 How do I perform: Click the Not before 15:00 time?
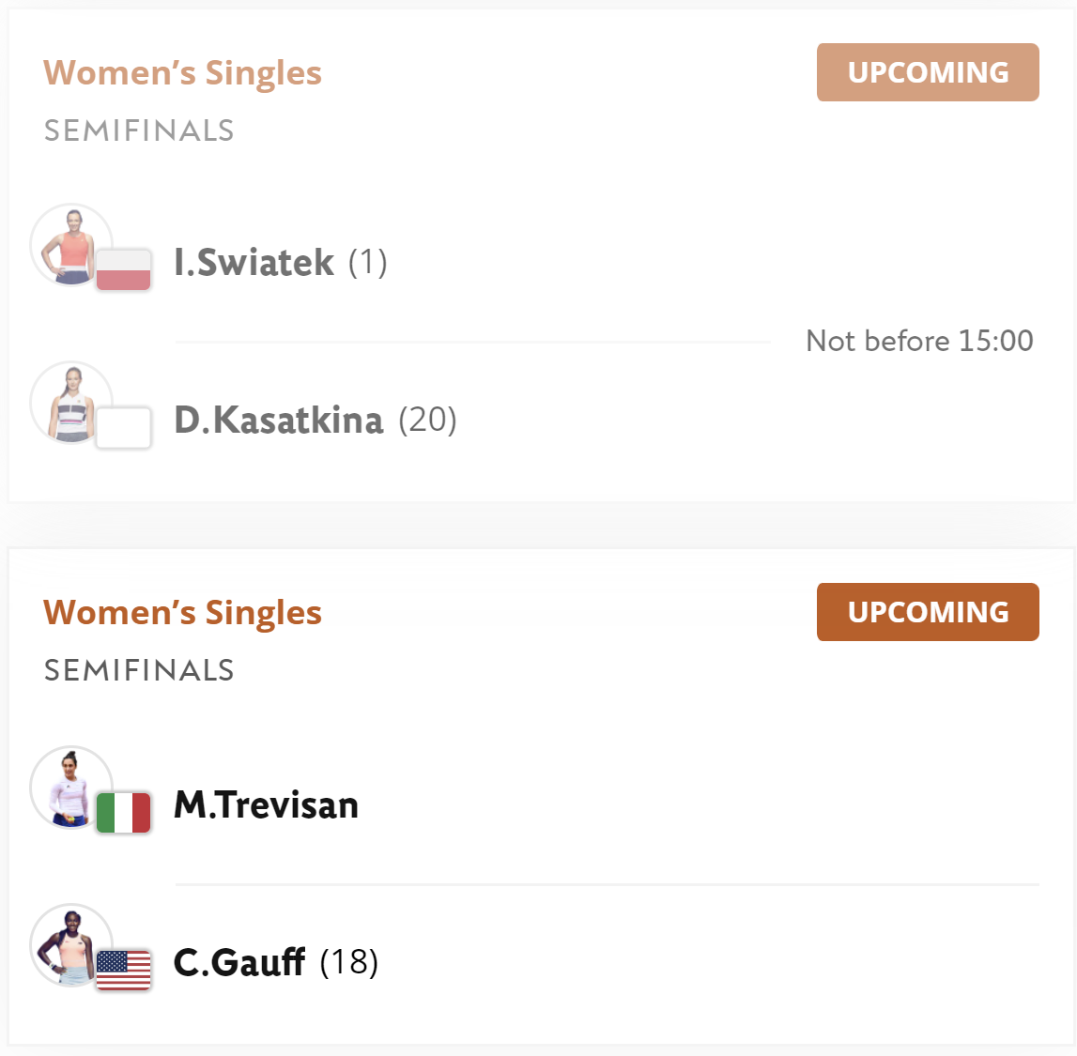coord(919,341)
